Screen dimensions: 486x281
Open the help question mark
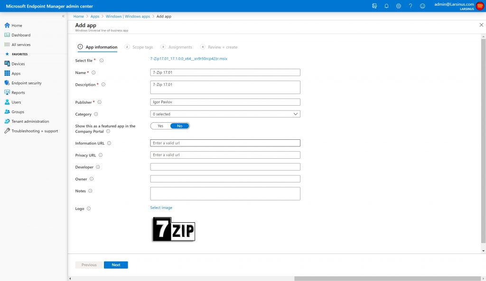411,6
